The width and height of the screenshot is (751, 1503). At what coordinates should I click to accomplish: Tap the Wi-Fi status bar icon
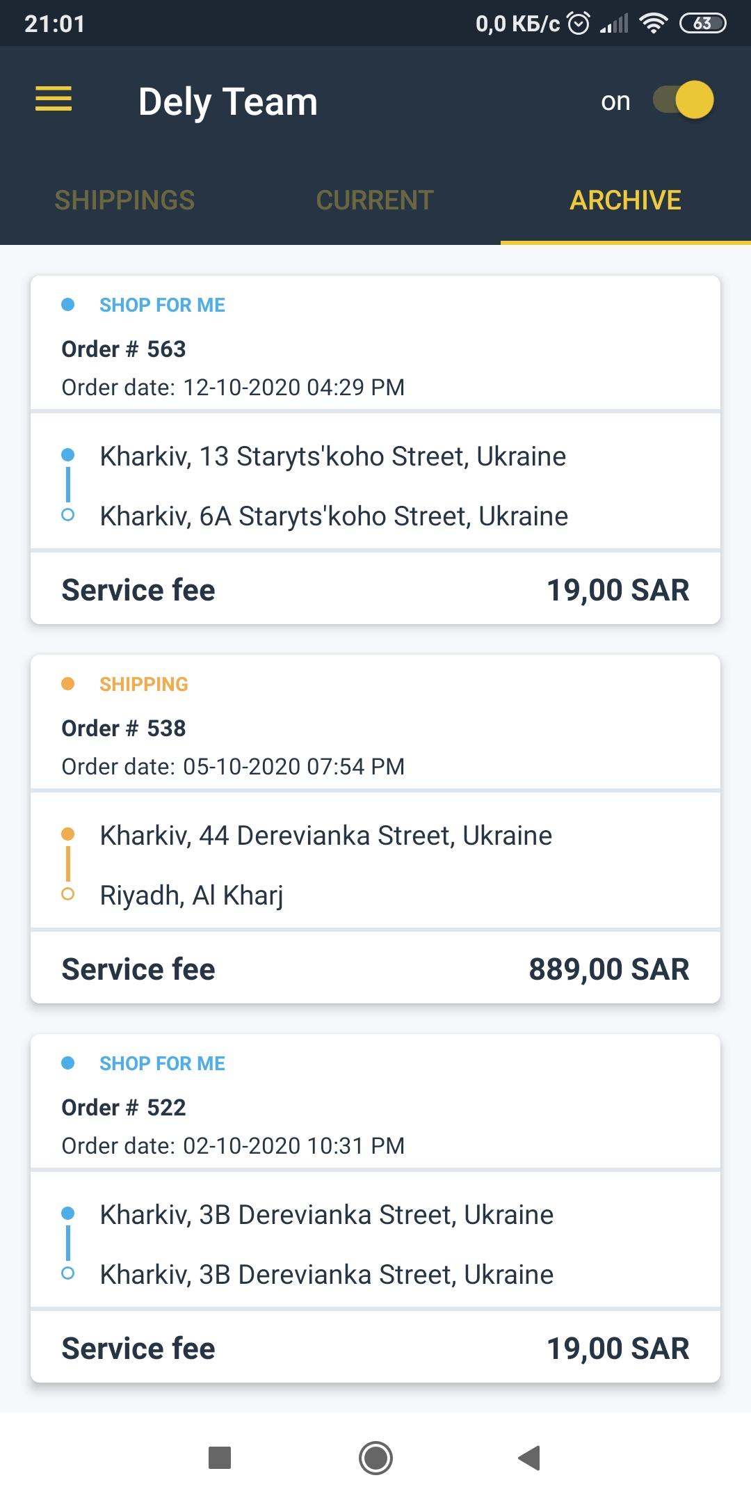click(x=654, y=24)
